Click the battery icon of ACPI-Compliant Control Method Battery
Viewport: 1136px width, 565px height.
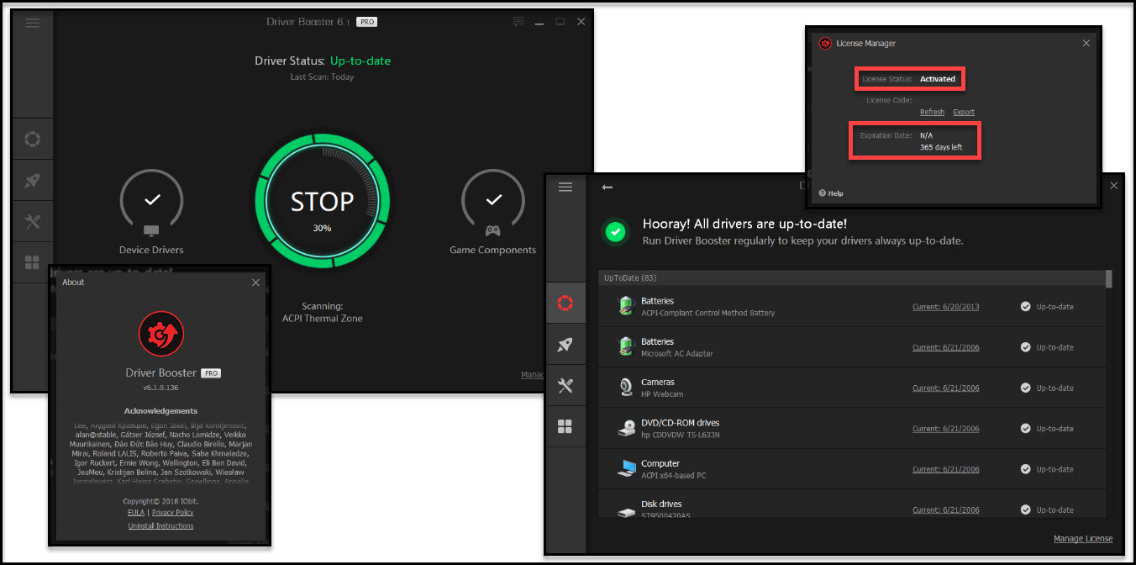point(626,306)
